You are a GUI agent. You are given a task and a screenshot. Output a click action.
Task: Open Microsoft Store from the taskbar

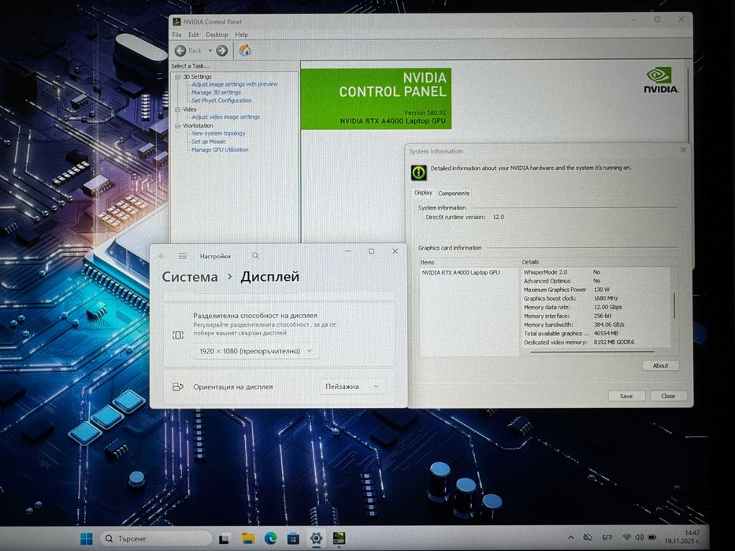pyautogui.click(x=293, y=538)
